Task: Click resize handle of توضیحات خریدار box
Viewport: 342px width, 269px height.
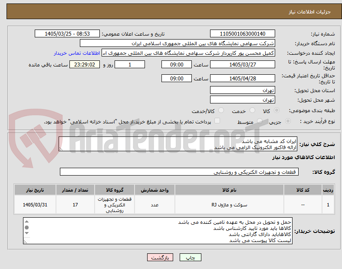Action: click(26, 242)
